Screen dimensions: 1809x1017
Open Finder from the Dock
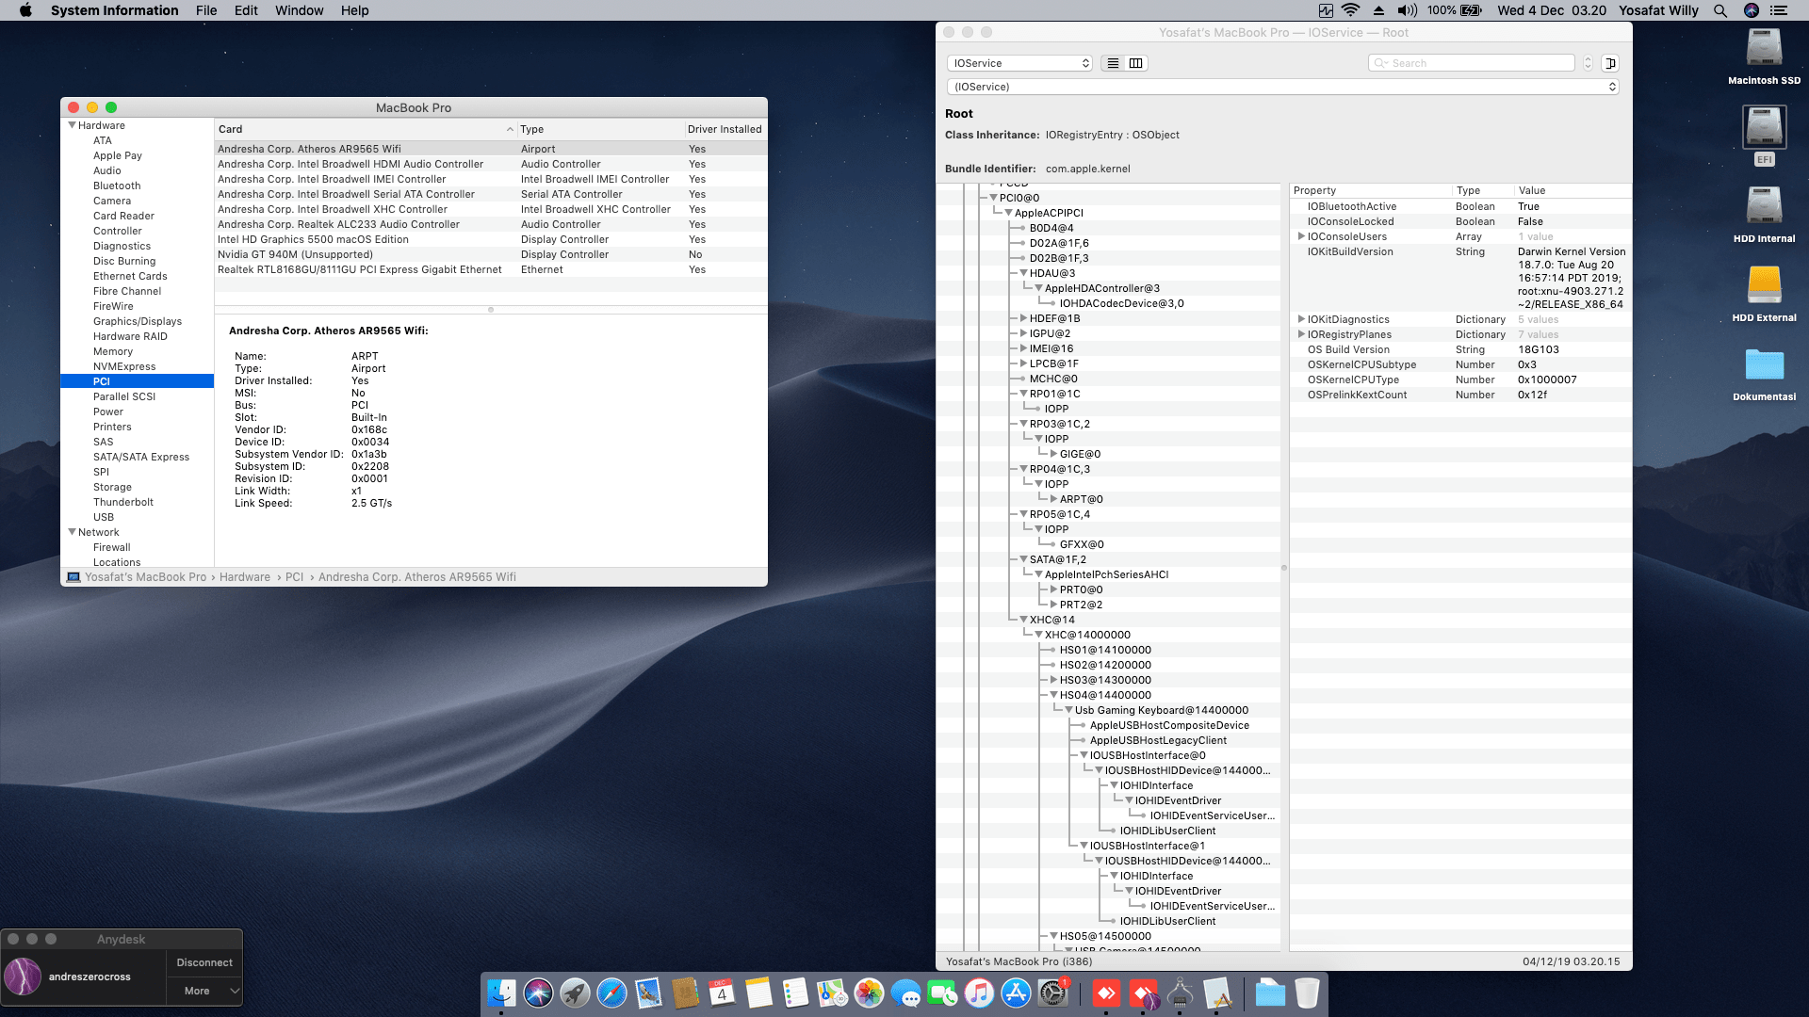click(501, 993)
